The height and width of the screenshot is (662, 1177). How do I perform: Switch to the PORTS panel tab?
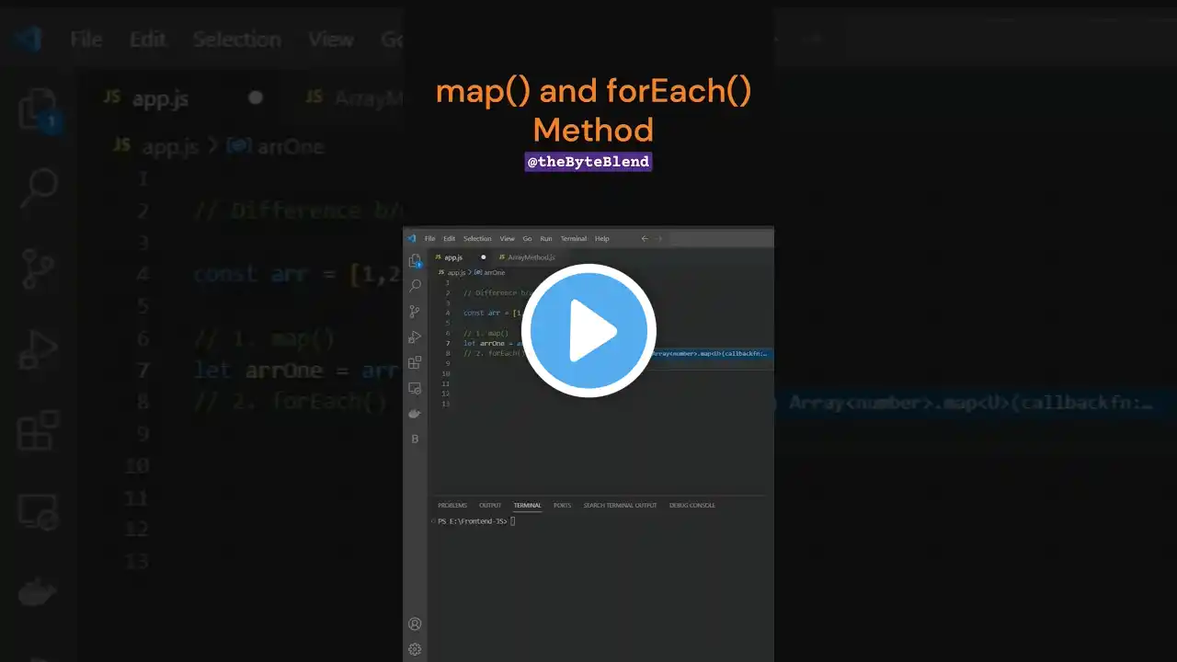[562, 505]
